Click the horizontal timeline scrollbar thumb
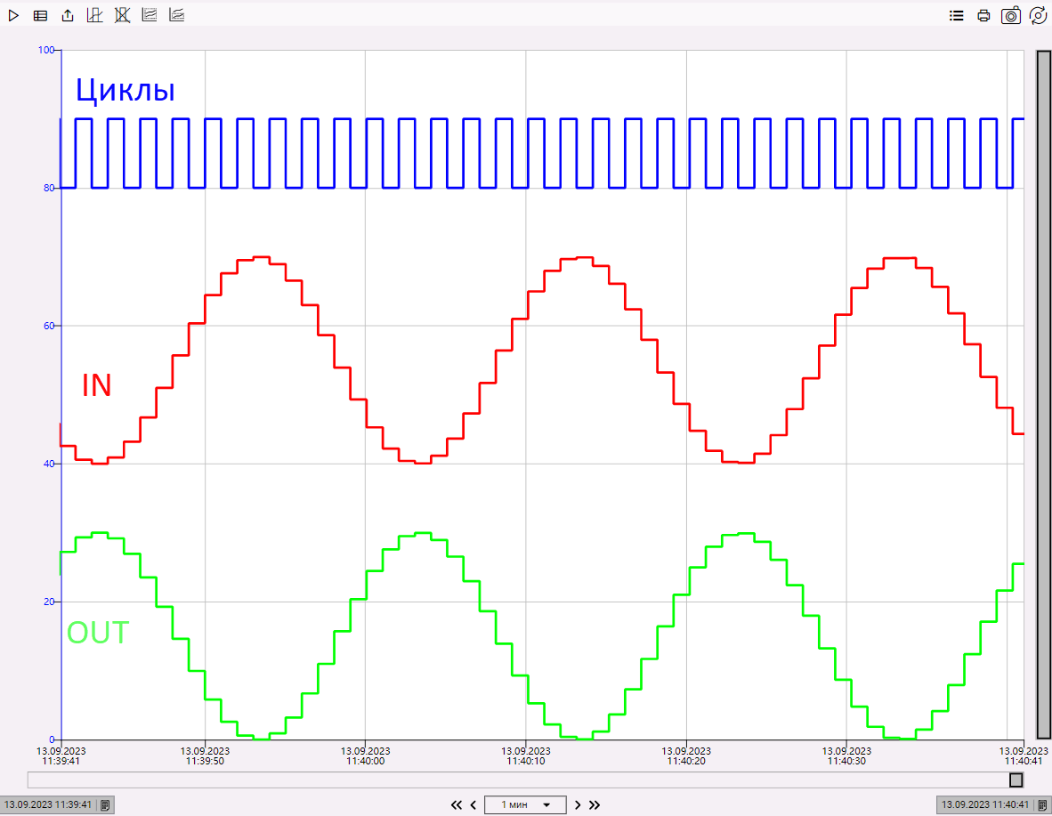Image resolution: width=1052 pixels, height=816 pixels. pyautogui.click(x=1016, y=780)
